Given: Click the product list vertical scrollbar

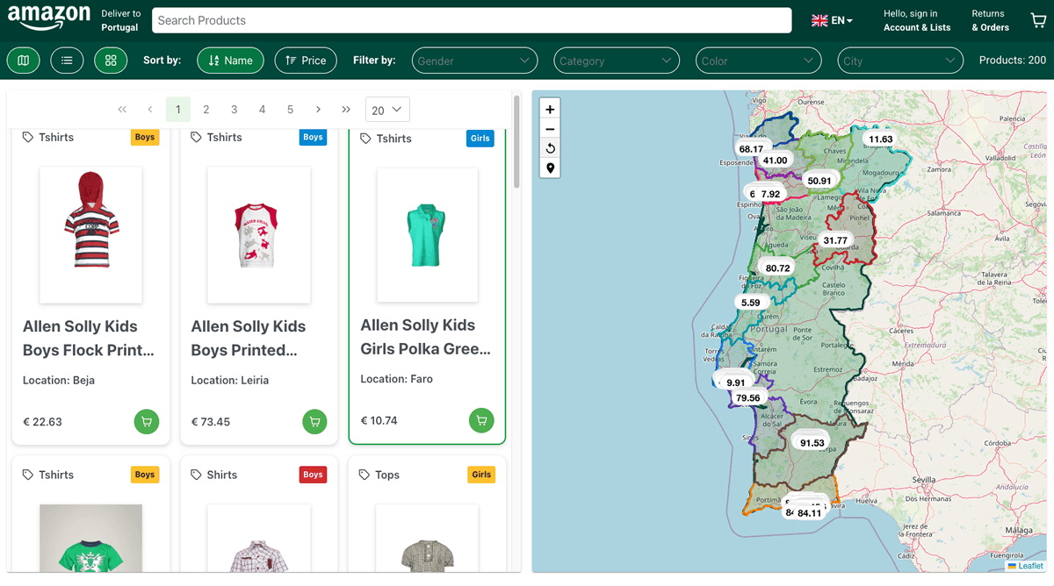Looking at the screenshot, I should 516,140.
